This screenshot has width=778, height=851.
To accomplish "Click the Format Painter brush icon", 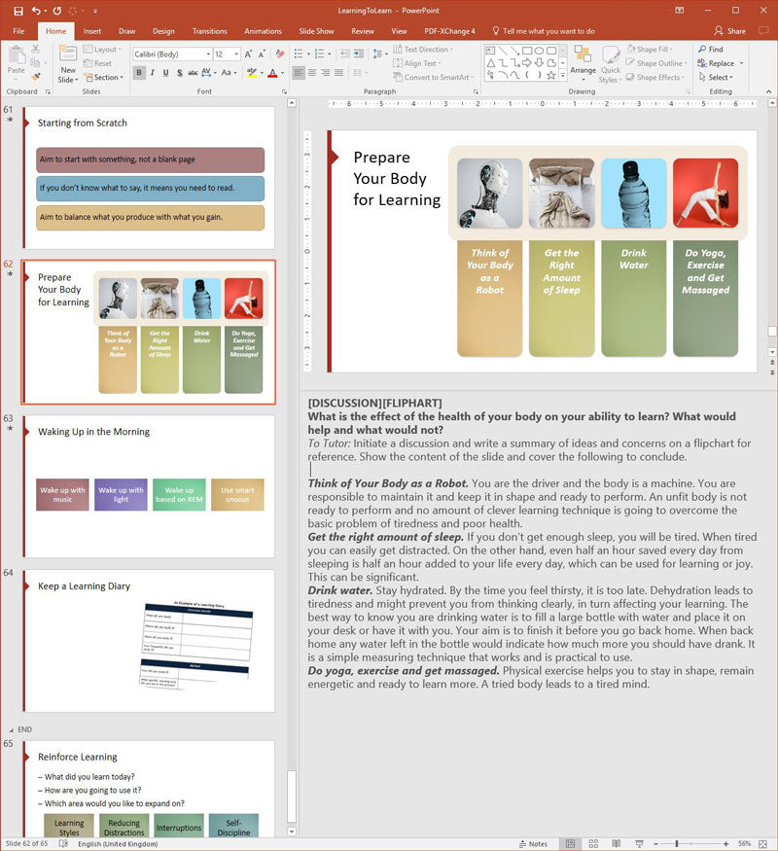I will [x=35, y=77].
